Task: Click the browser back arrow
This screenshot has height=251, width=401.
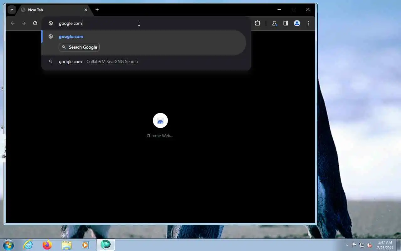Action: coord(13,23)
